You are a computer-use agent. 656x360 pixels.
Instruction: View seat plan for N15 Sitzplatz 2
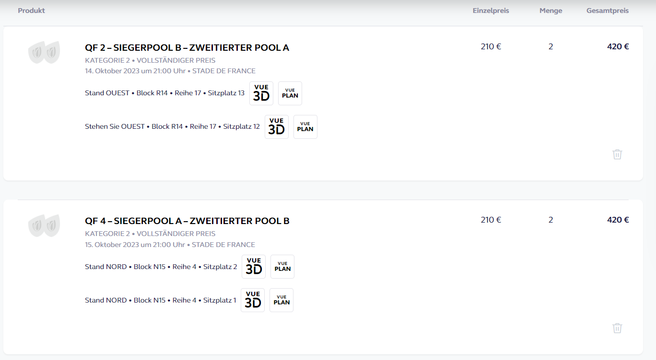pos(282,267)
